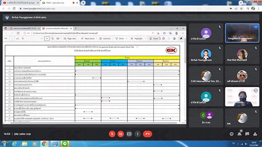Toggle the camera off button
The height and width of the screenshot is (147, 262).
pos(121,134)
